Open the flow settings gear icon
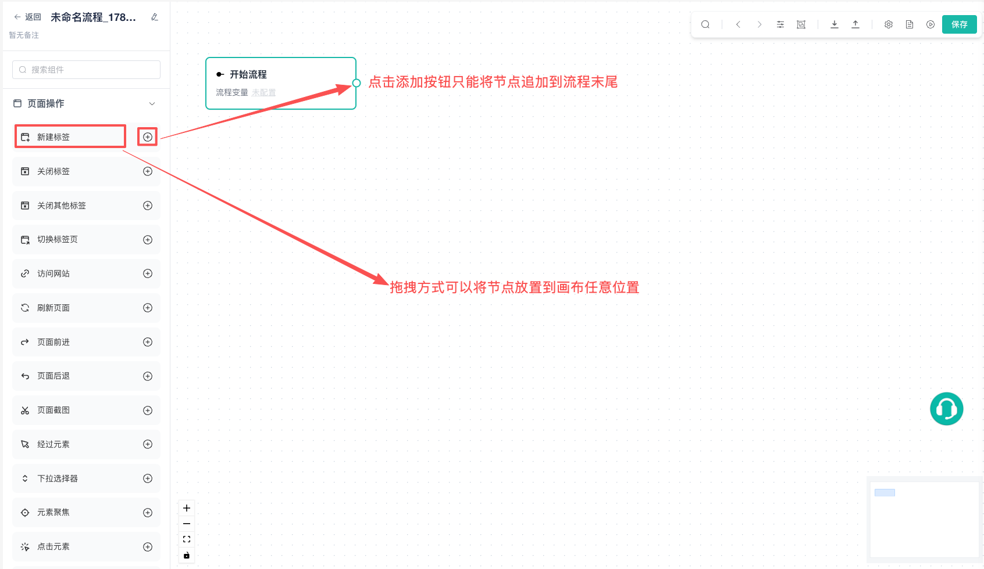This screenshot has height=569, width=984. click(x=889, y=24)
